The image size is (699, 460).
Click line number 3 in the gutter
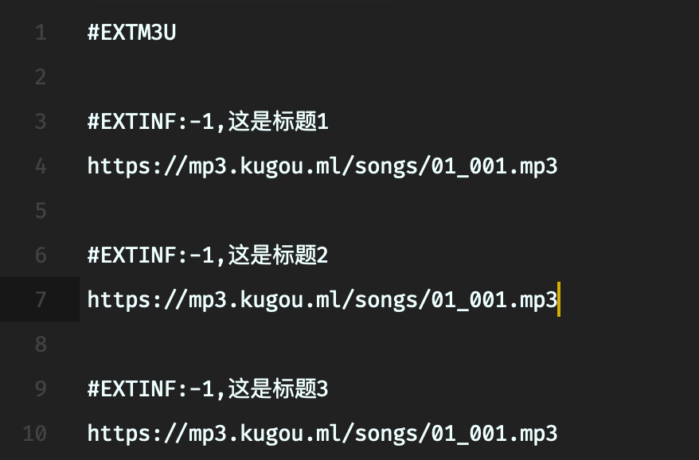[x=41, y=122]
